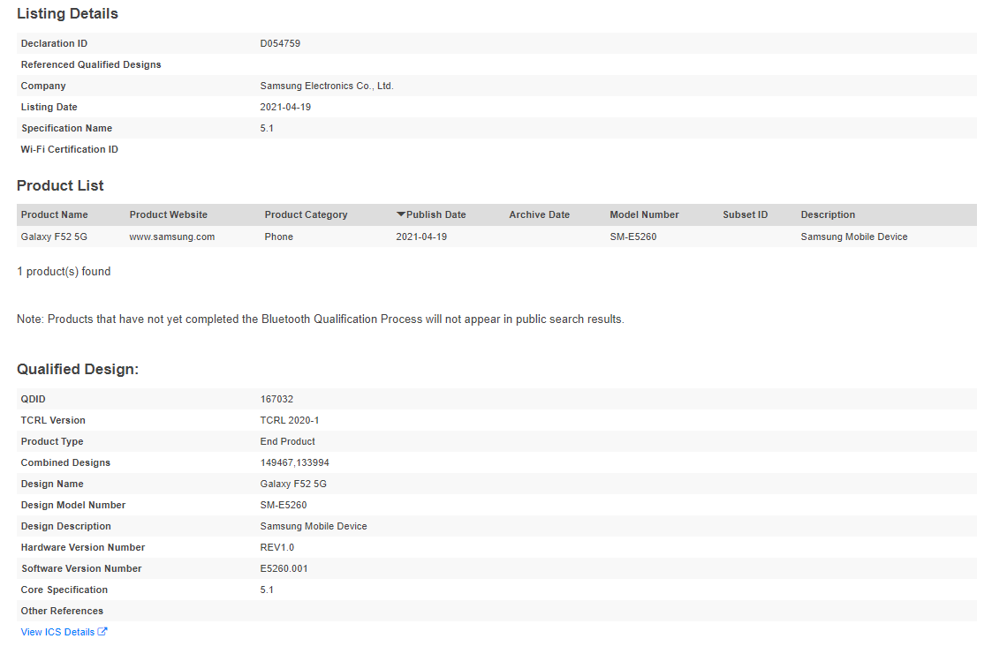This screenshot has height=646, width=992.
Task: Click the TCRL 2020-1 version value
Action: point(289,420)
